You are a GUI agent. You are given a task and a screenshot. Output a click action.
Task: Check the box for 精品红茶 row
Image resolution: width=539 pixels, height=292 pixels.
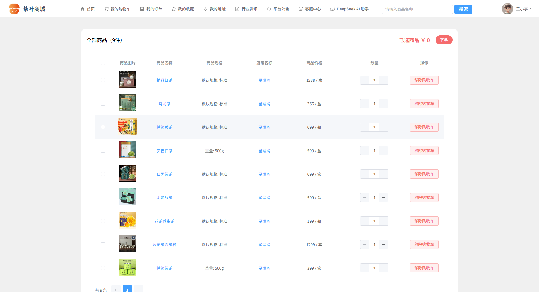103,80
